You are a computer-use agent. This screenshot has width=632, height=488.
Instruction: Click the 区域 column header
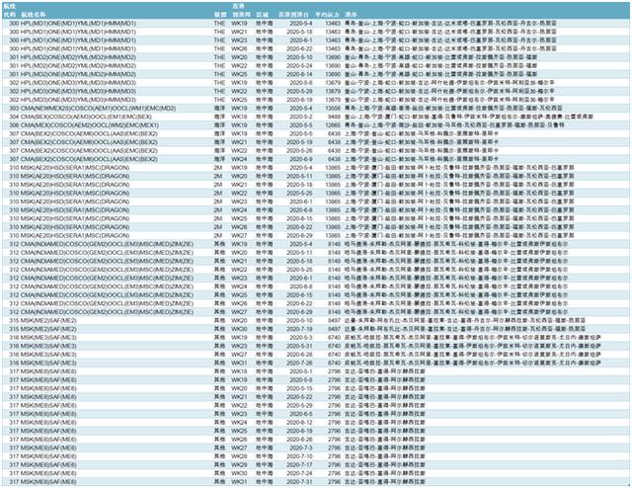pyautogui.click(x=263, y=15)
